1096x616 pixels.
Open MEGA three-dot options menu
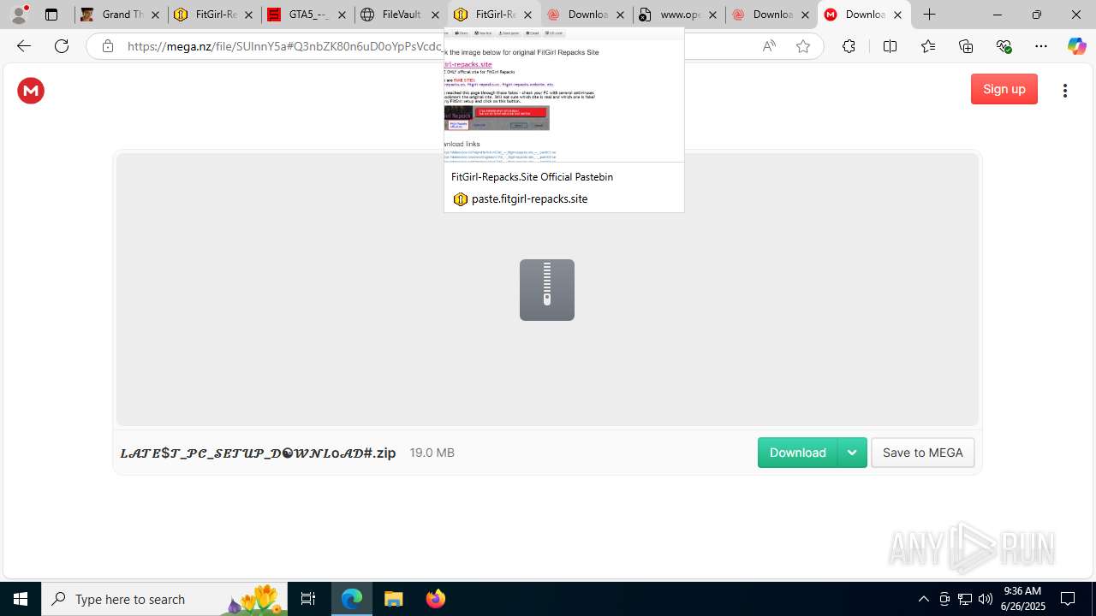[1064, 91]
